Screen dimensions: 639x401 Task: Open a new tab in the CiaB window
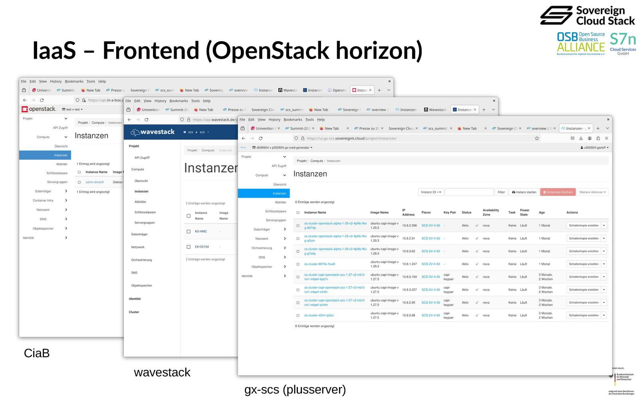pyautogui.click(x=379, y=90)
